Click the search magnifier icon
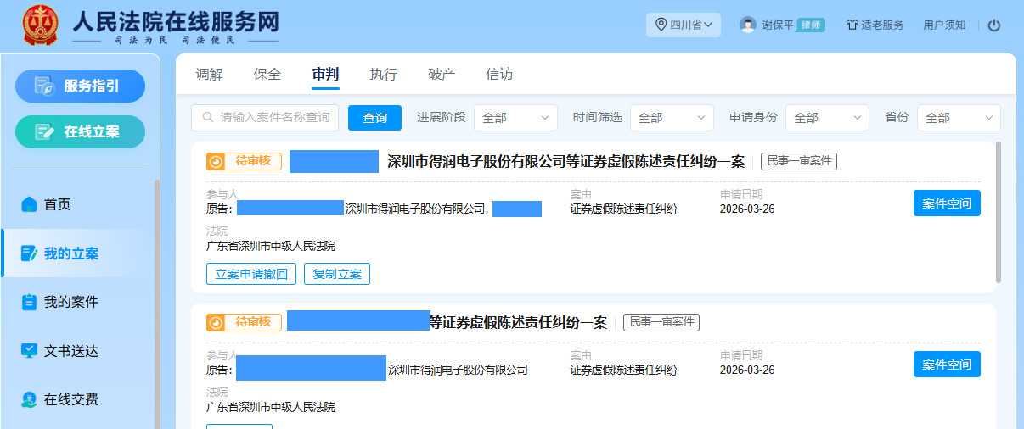The image size is (1024, 429). click(x=207, y=118)
